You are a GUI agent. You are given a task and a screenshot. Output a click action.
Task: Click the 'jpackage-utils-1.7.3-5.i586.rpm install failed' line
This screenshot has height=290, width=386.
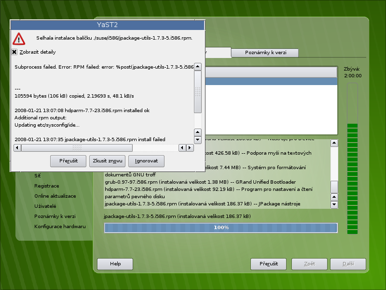(x=90, y=140)
